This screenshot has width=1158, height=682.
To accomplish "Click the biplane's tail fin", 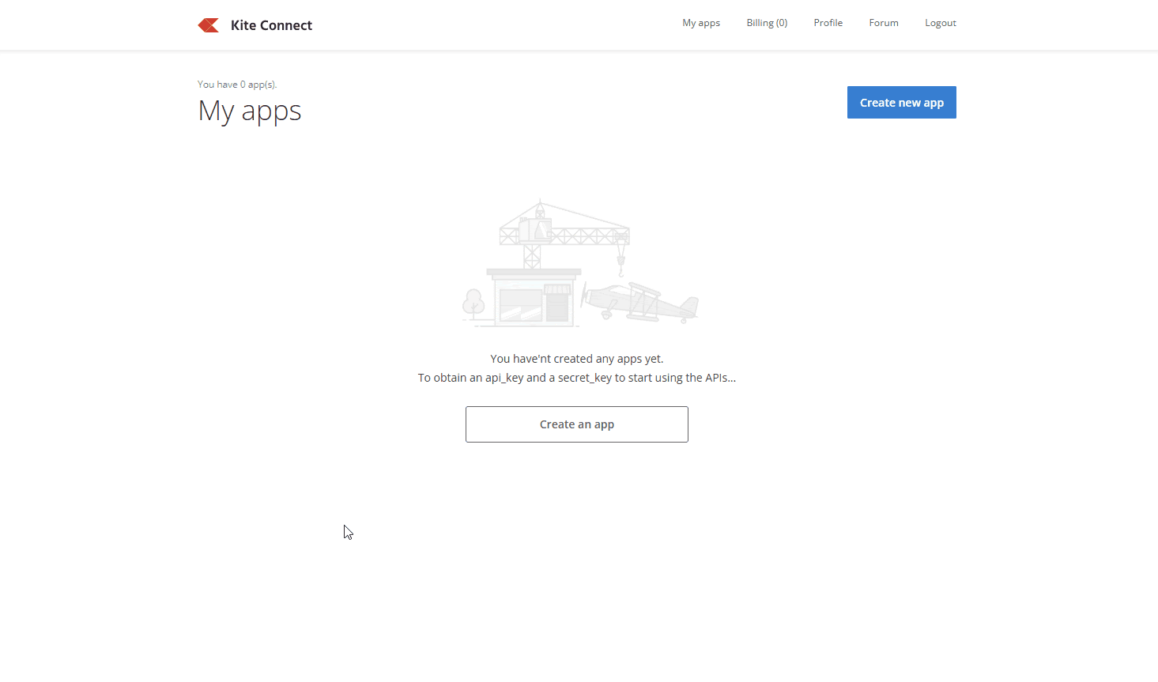I will point(690,304).
